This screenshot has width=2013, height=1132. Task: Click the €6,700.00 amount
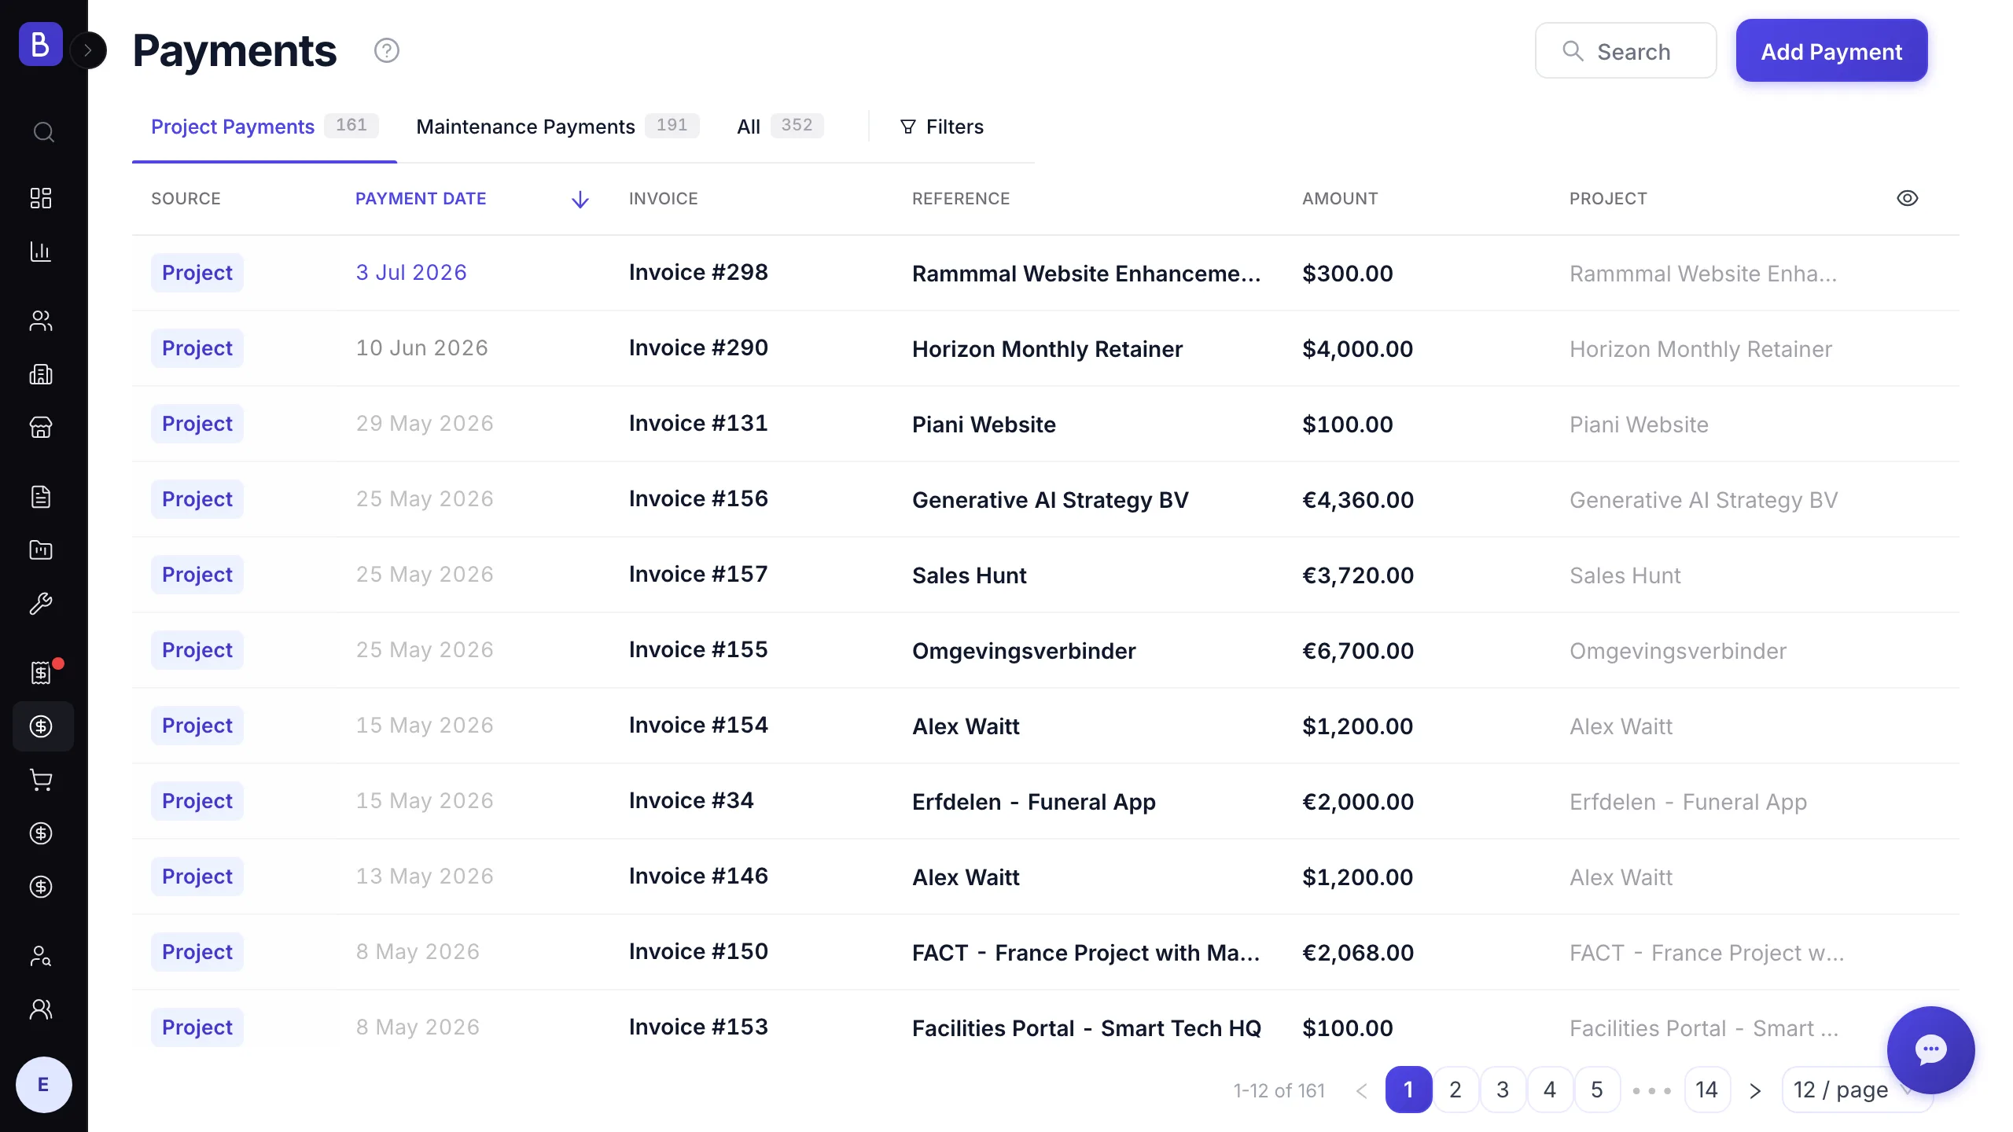1358,651
